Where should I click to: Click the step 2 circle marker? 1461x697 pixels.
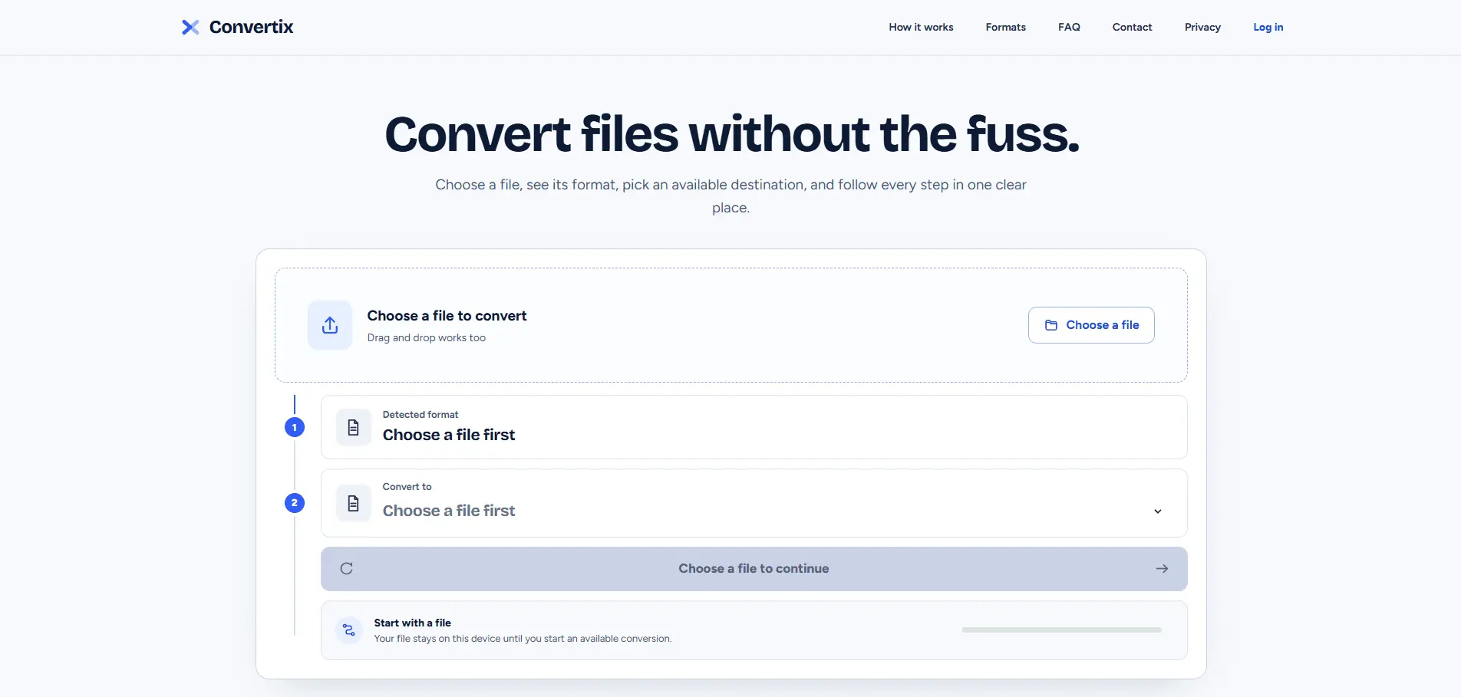(295, 503)
